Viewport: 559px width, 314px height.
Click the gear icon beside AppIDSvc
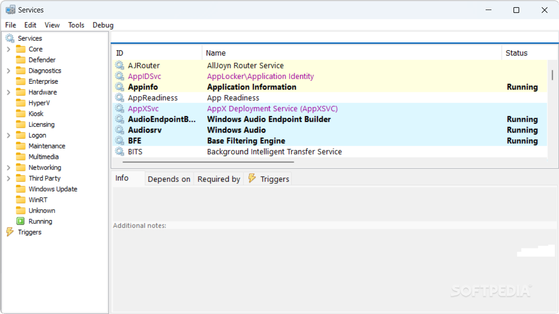(x=119, y=76)
